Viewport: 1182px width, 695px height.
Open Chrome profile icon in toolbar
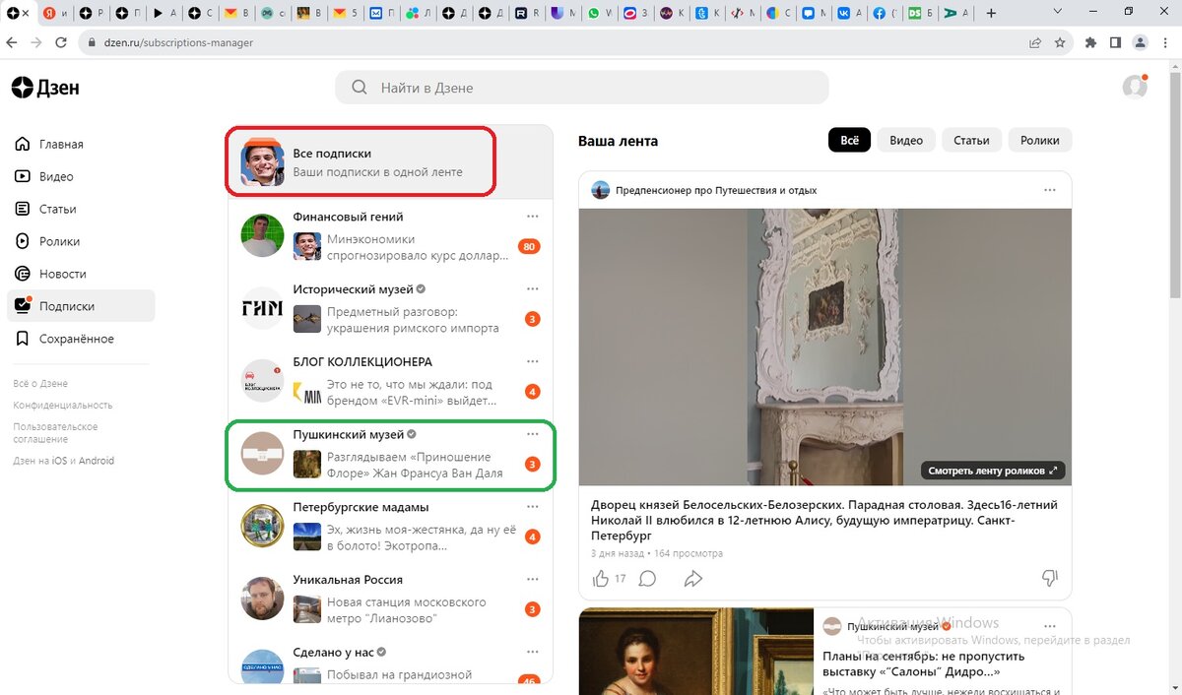tap(1141, 43)
